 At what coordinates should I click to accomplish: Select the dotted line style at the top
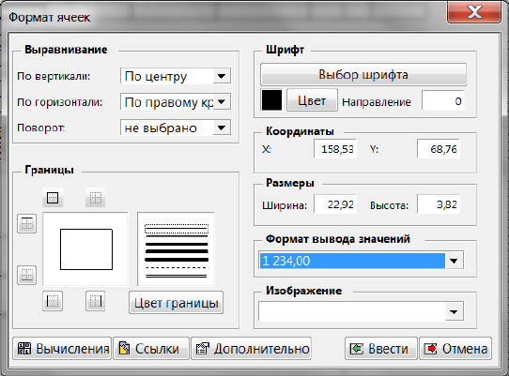pos(177,229)
